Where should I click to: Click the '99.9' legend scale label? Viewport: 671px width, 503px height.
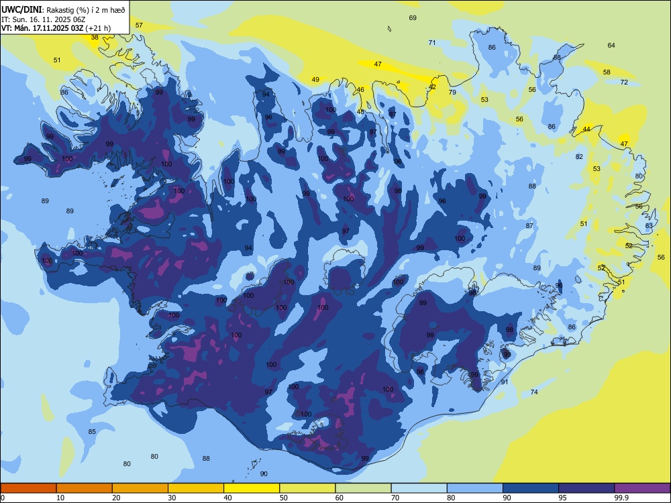[x=621, y=498]
